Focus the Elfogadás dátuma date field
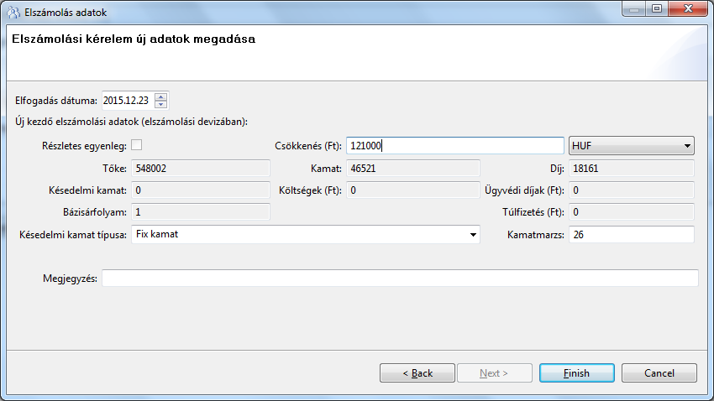This screenshot has height=401, width=714. (128, 101)
